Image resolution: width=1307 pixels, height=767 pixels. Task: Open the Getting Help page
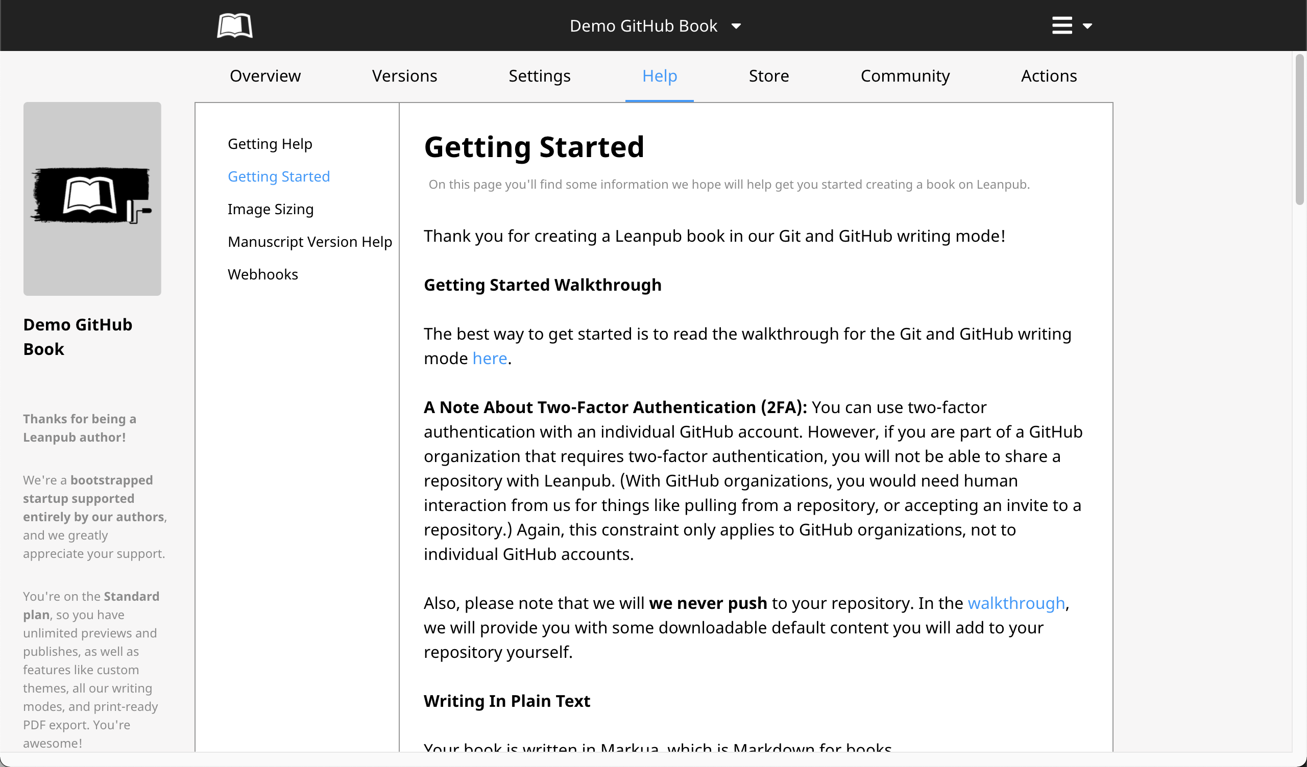270,143
